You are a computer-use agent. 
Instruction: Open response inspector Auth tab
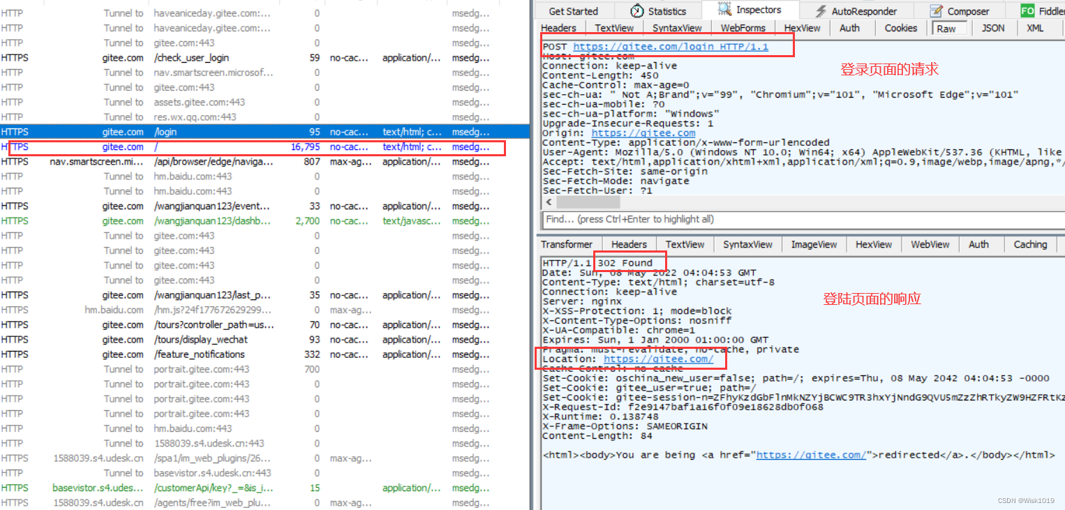coord(978,244)
